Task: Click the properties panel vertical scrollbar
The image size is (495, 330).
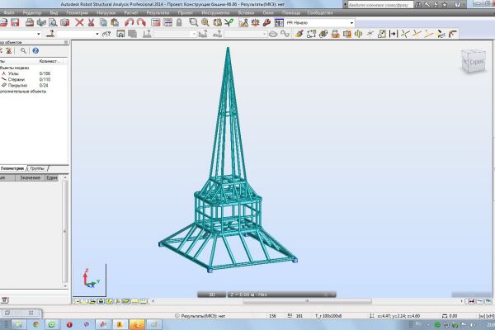Action: click(65, 232)
